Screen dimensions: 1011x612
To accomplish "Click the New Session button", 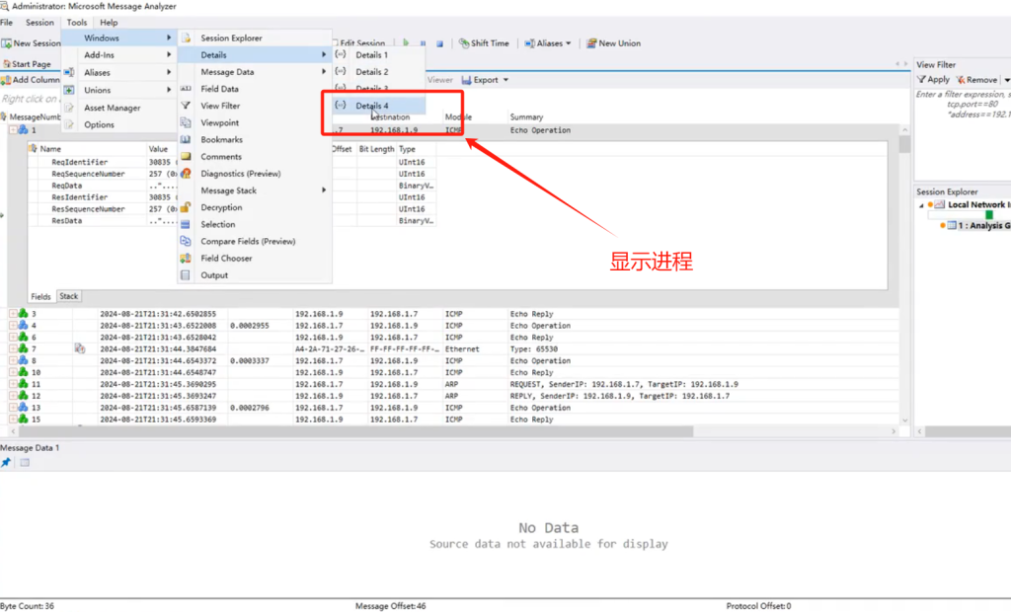I will 31,43.
